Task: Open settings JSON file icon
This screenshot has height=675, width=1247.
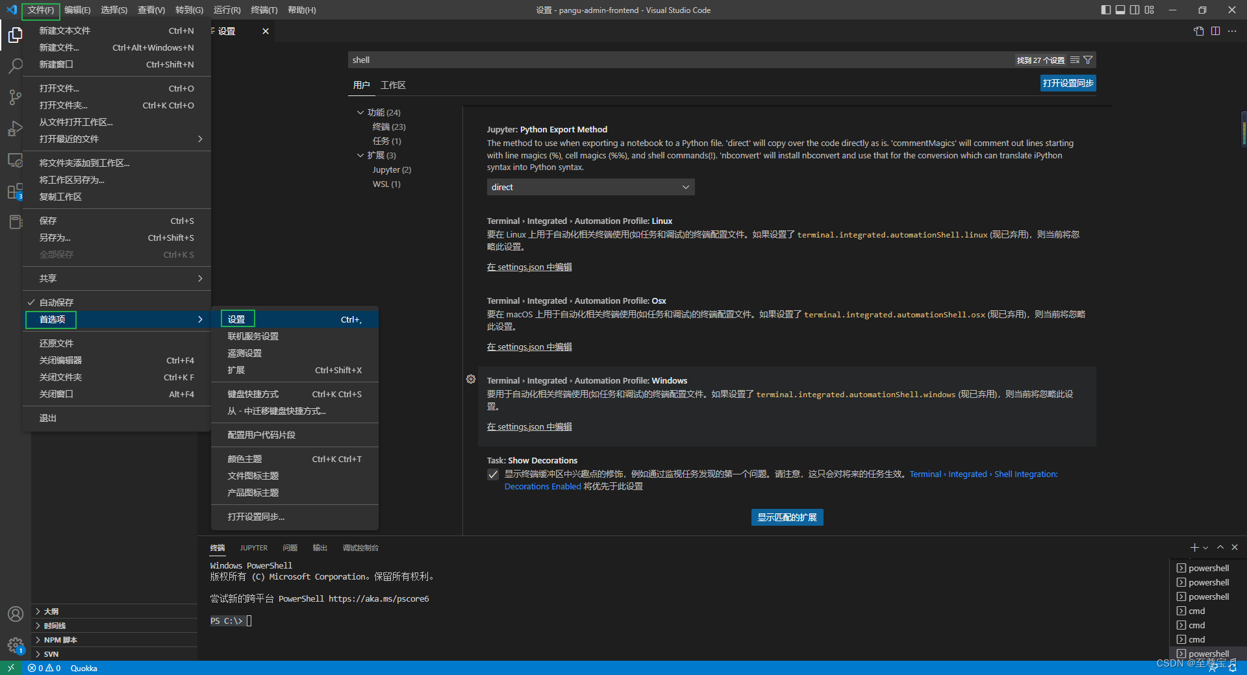Action: [1199, 31]
